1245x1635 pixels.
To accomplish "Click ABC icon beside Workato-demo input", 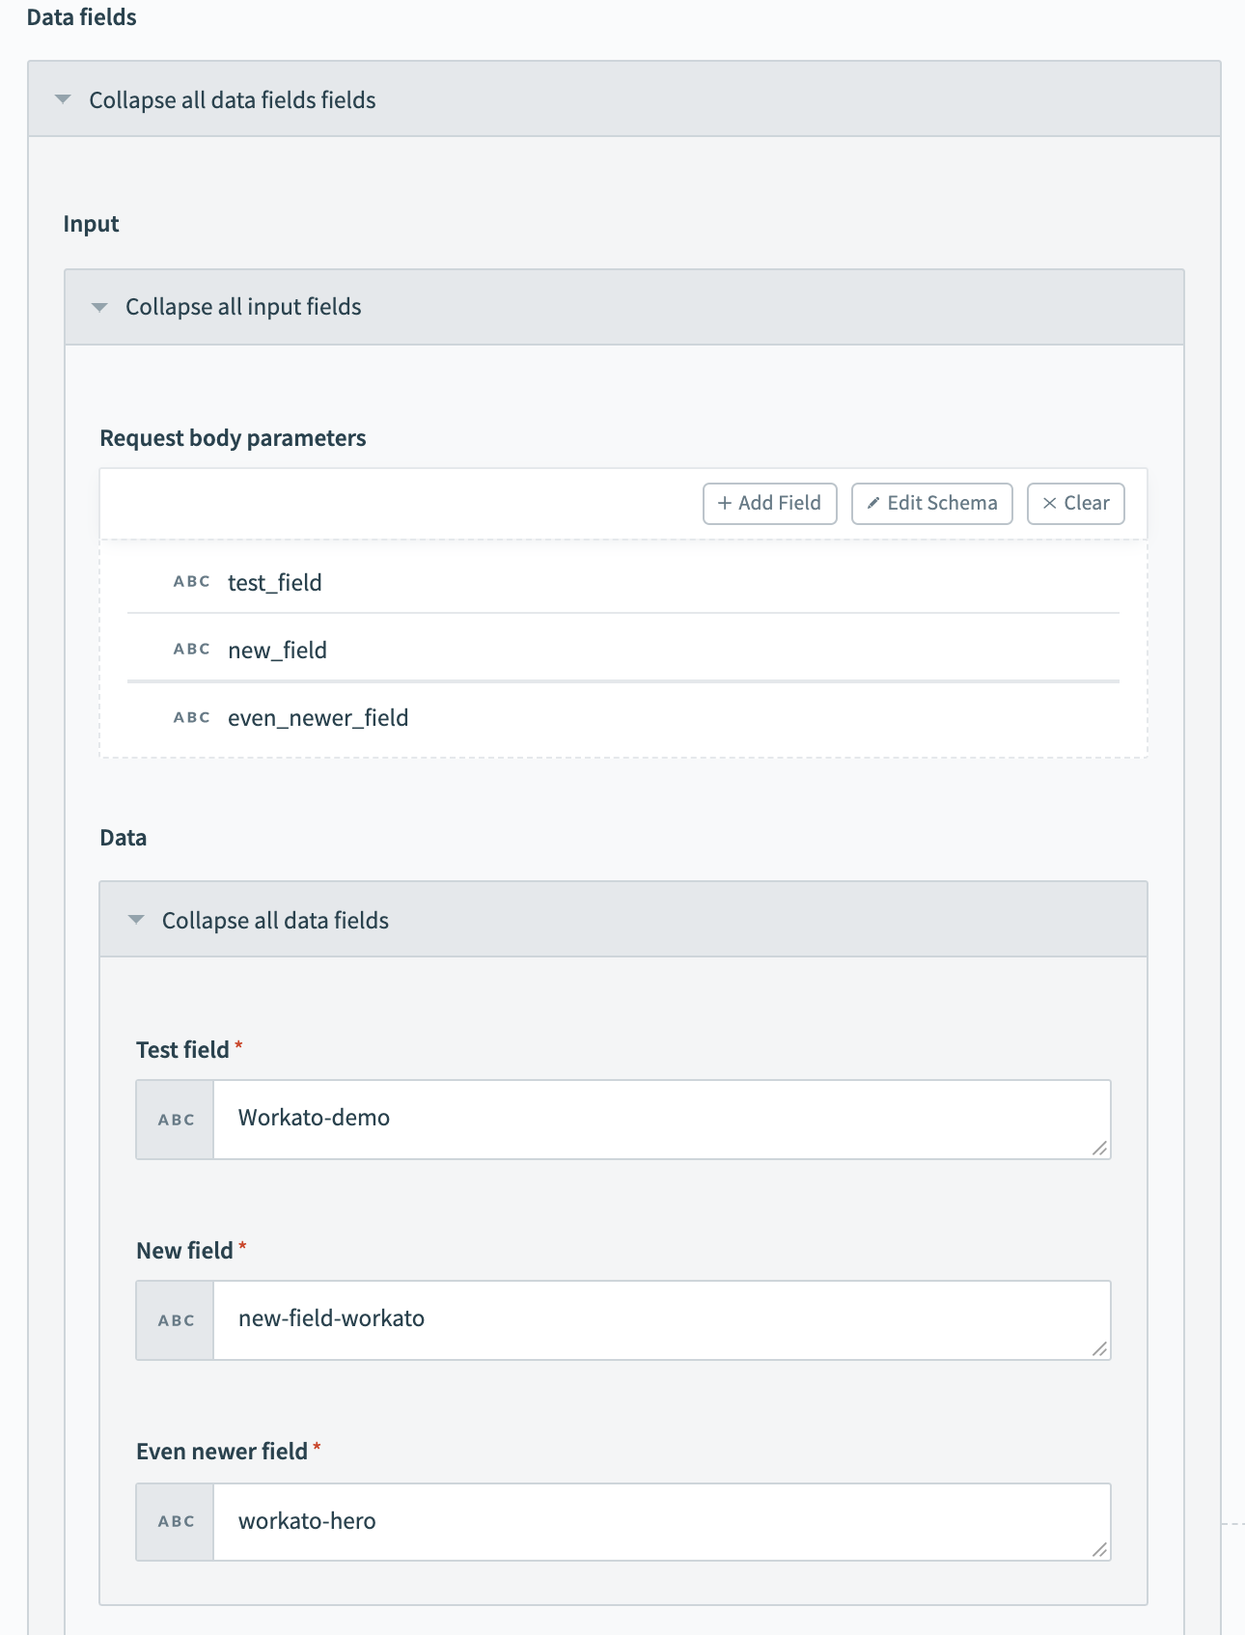I will (x=176, y=1120).
